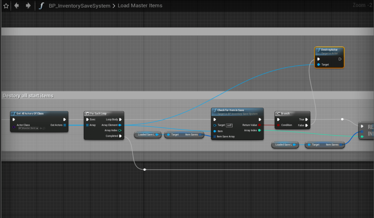Click Array input pin on For Each Loop
This screenshot has height=218, width=374.
coord(87,125)
